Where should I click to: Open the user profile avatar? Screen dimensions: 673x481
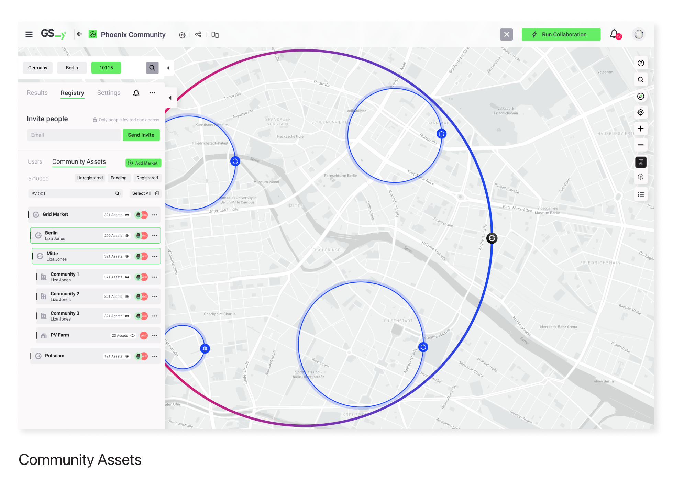pos(639,34)
